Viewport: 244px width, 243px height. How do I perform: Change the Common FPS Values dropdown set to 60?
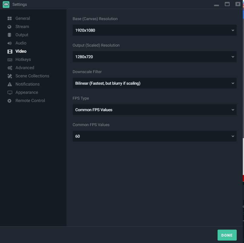click(x=154, y=136)
